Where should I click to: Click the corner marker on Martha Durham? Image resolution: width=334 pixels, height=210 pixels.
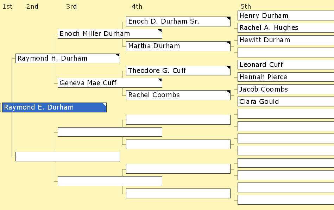tap(228, 43)
